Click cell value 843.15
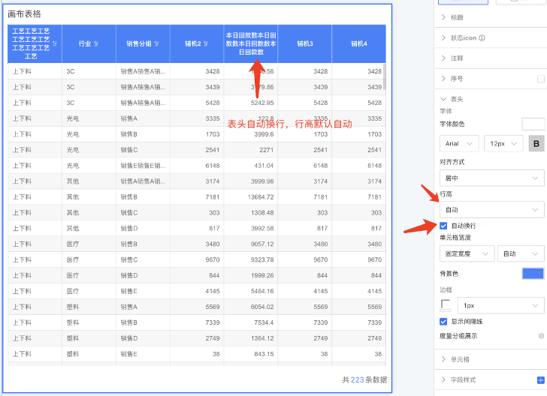 click(264, 354)
